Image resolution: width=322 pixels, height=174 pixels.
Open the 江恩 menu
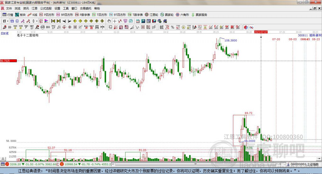coord(34,8)
